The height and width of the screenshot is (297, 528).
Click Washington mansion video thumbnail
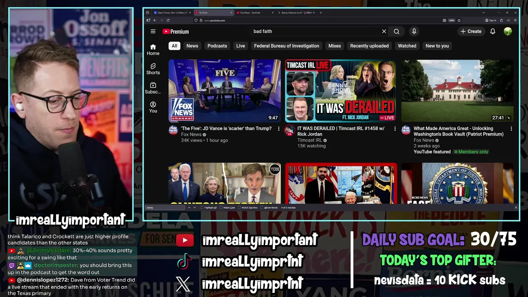click(x=457, y=91)
